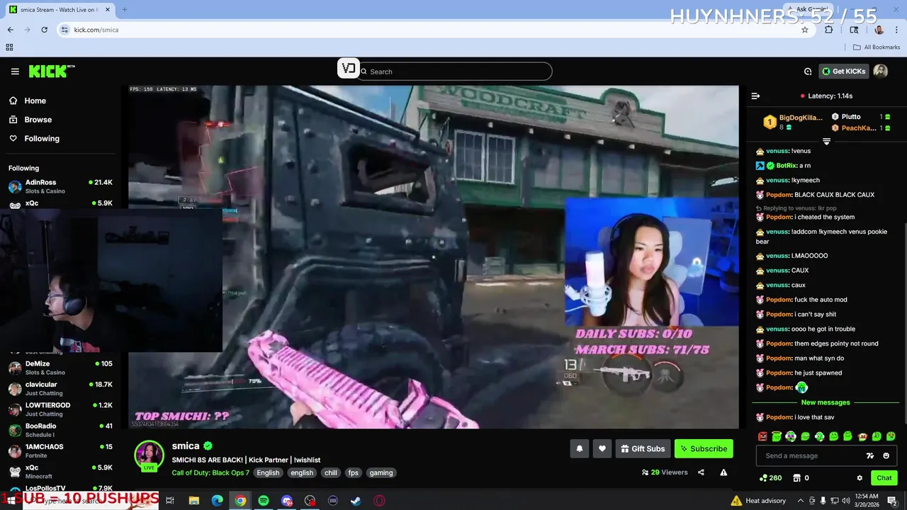Select the gaming tag
The image size is (907, 510).
coord(381,472)
